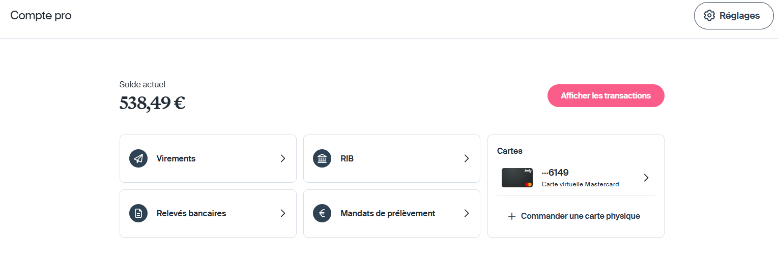The height and width of the screenshot is (265, 778).
Task: Click the plus icon for ordering a card
Action: coord(512,216)
